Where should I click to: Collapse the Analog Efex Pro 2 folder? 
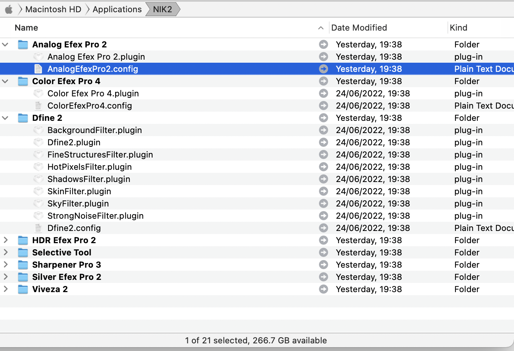click(5, 44)
